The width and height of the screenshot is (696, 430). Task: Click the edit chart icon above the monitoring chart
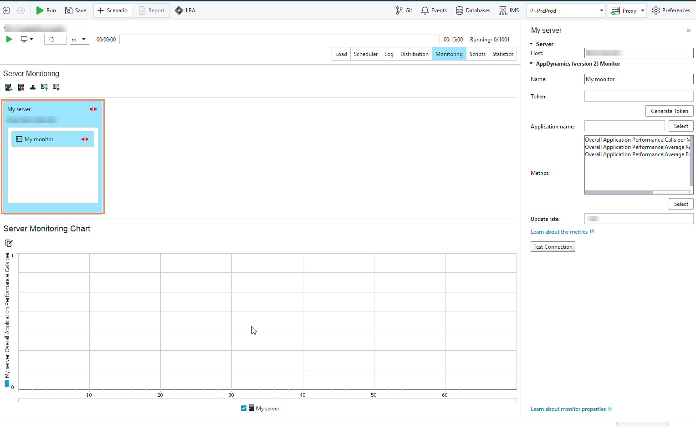[x=9, y=243]
